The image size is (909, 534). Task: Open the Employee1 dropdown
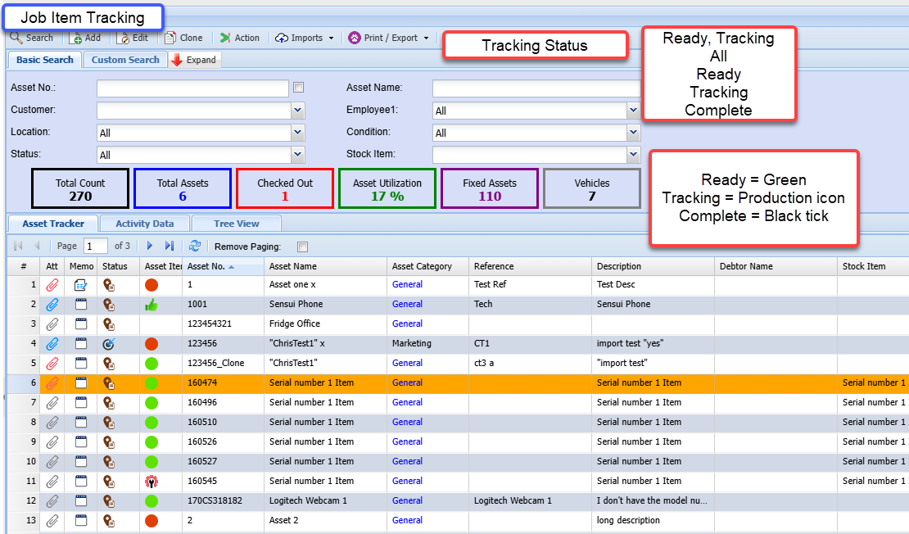pos(633,111)
